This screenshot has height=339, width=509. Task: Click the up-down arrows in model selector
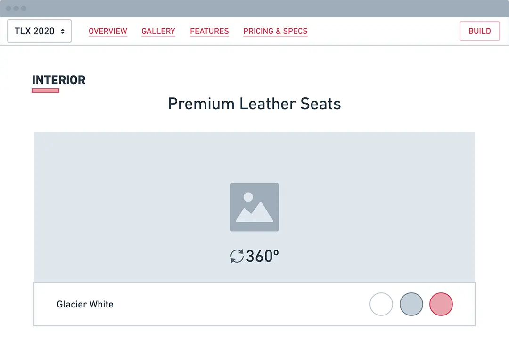coord(63,31)
